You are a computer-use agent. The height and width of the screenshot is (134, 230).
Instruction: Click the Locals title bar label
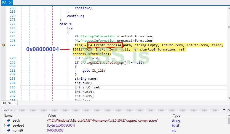tap(7, 110)
